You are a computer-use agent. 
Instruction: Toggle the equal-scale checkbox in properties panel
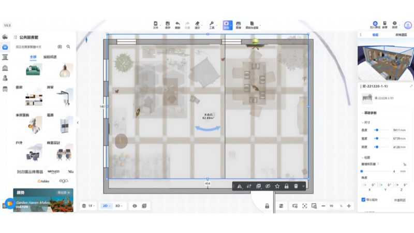click(x=363, y=199)
